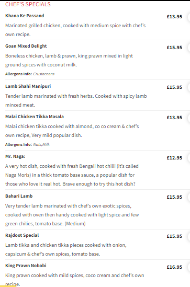Click the £16.95 King Prawn Nobabi price
The image size is (190, 287).
point(174,267)
